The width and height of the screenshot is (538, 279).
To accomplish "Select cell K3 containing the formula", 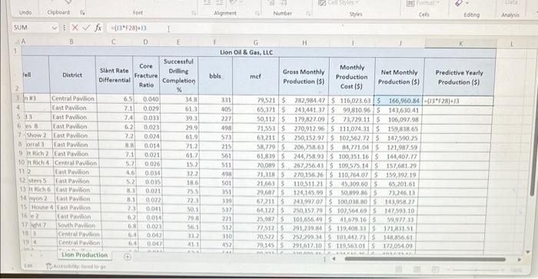I will (458, 101).
